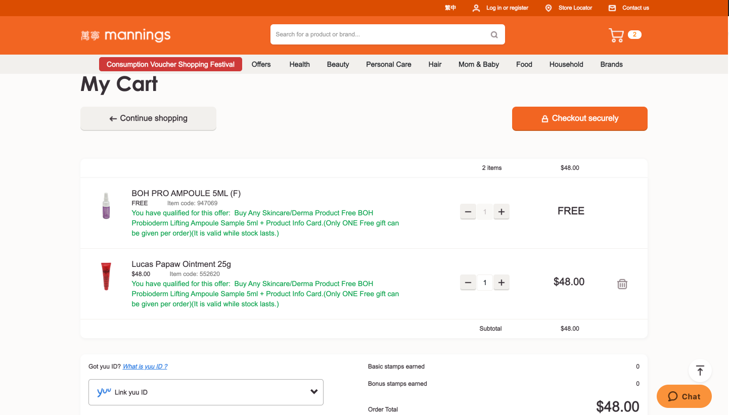The width and height of the screenshot is (729, 415).
Task: Click the FREE price for BOH ampoule
Action: point(571,211)
